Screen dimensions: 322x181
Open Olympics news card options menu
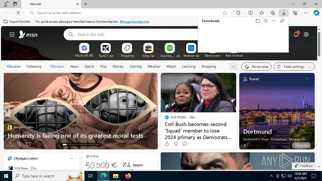coord(72,158)
